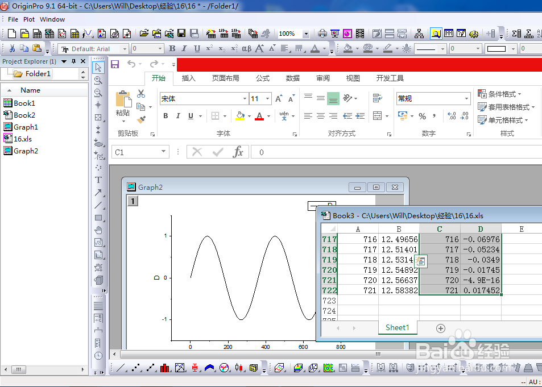Click the Excel undo arrow
This screenshot has height=387, width=542.
pos(131,64)
